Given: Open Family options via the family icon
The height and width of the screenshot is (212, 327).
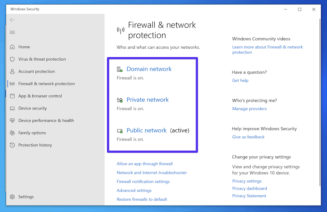Looking at the screenshot, I should [12, 133].
